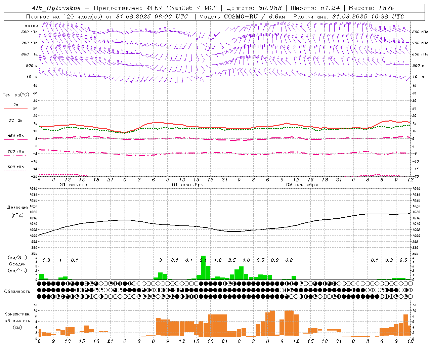Click the 850 гПа temperature legend line
Viewport: 430px width, 344px height.
coord(15,139)
